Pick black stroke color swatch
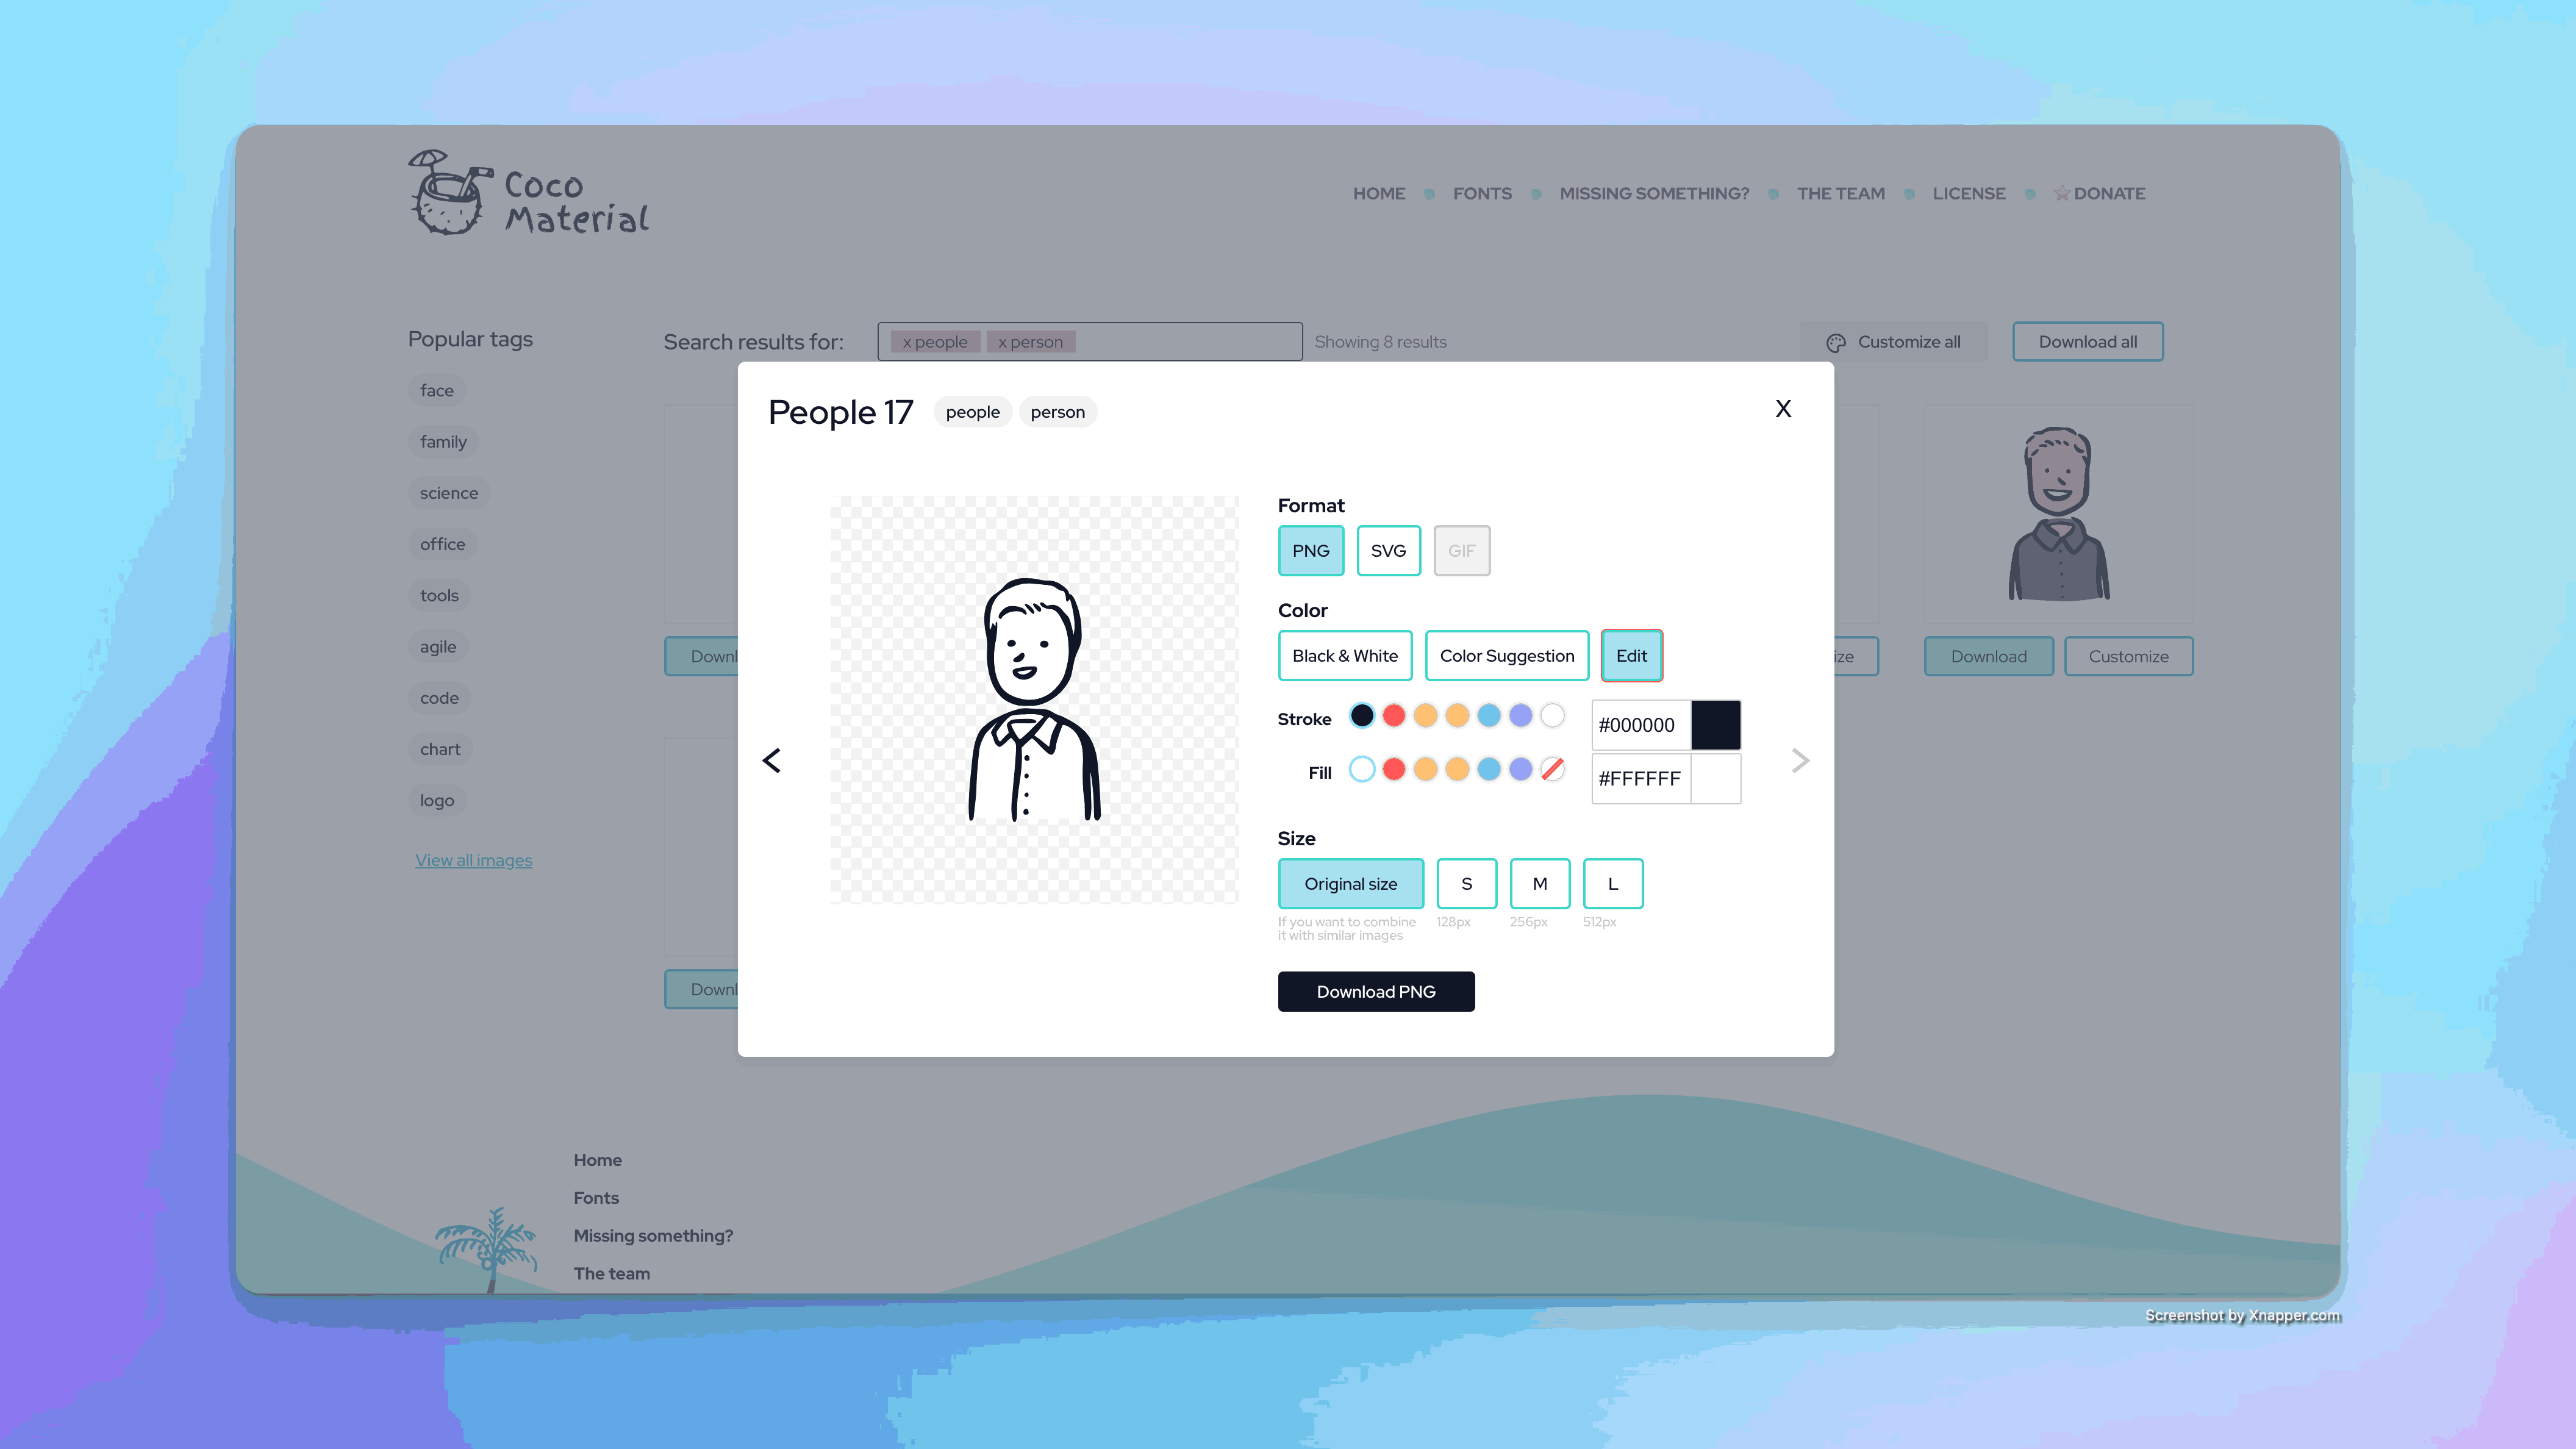 1362,715
